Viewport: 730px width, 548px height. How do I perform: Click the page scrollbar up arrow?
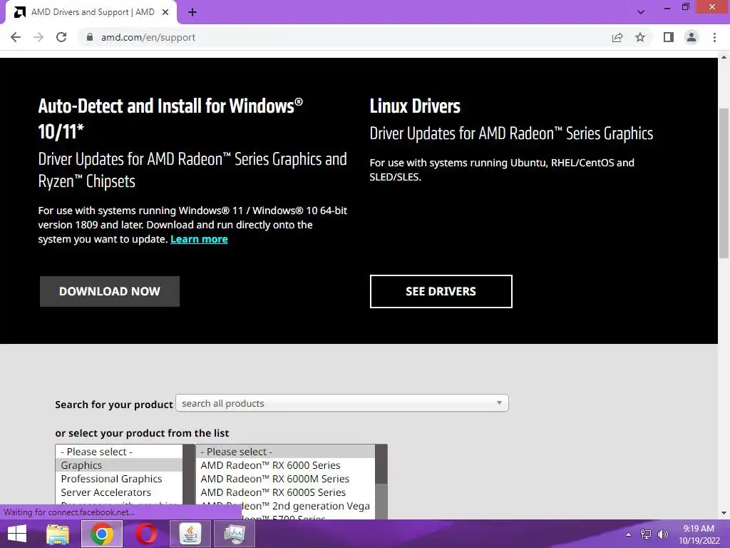(x=724, y=57)
